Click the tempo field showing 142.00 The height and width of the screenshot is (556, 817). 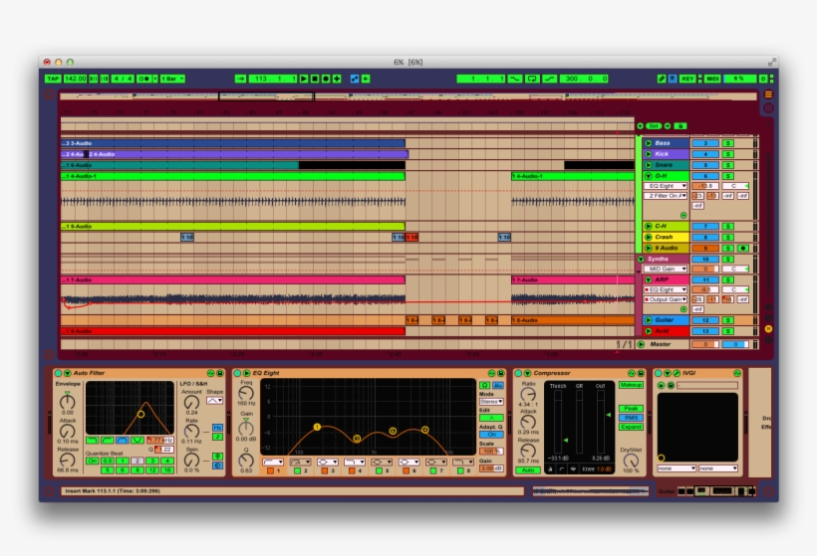(75, 79)
